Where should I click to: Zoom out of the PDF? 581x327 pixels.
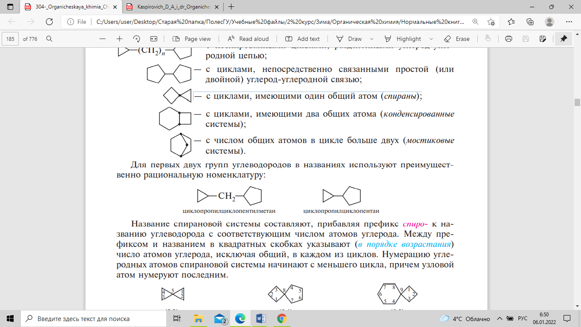tap(103, 39)
